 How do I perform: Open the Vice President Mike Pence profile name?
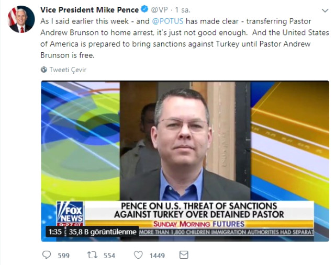coord(90,10)
